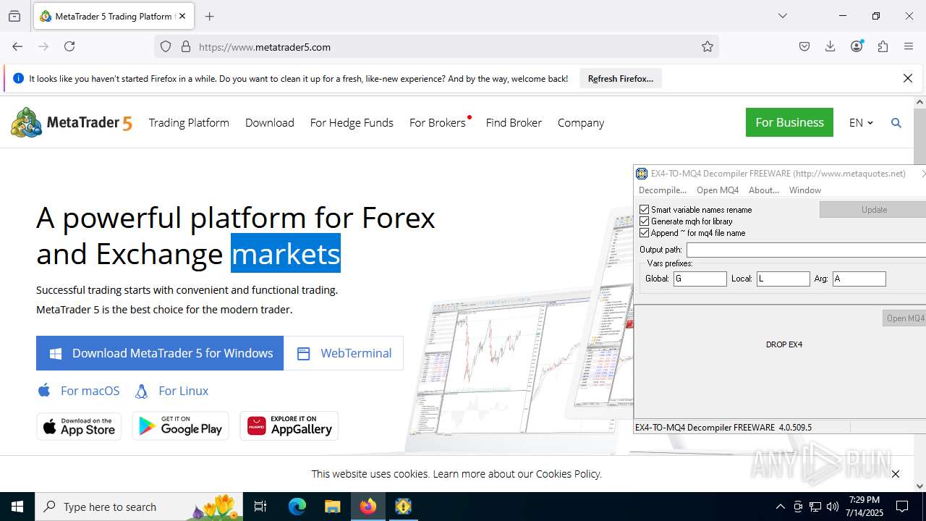Open For Hedge Funds nav item
The width and height of the screenshot is (926, 521).
[352, 123]
